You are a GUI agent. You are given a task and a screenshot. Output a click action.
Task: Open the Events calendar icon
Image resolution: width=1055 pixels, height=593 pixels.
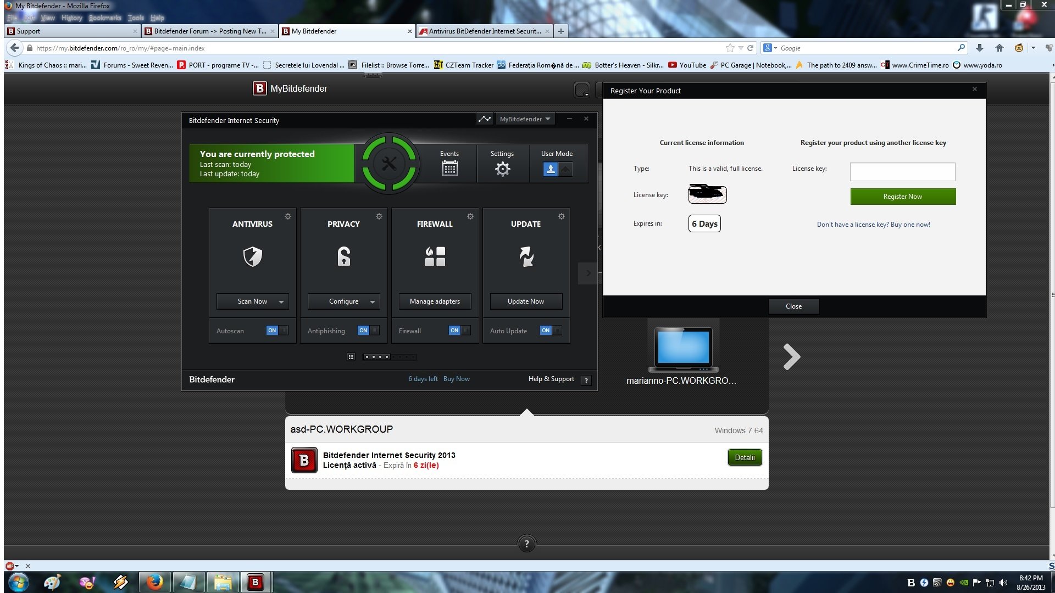(x=449, y=169)
